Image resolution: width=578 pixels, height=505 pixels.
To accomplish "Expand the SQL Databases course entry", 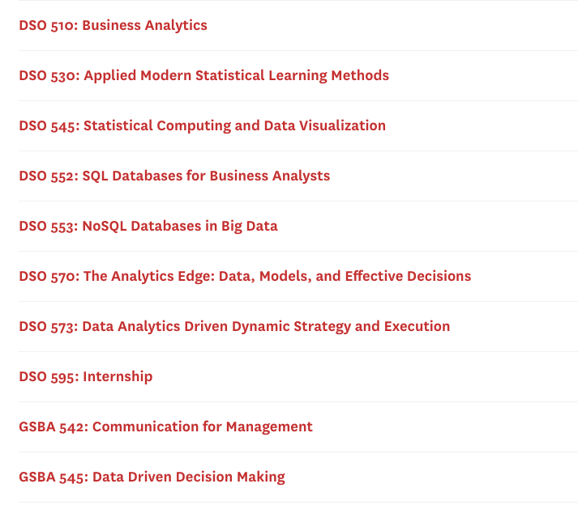I will pos(298,176).
